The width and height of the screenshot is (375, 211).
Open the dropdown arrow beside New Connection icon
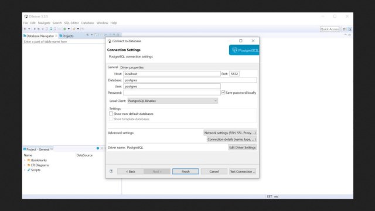click(29, 29)
